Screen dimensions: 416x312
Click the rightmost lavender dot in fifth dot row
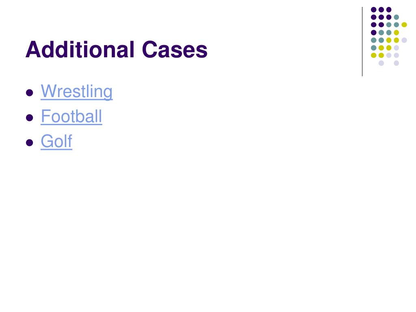404,40
